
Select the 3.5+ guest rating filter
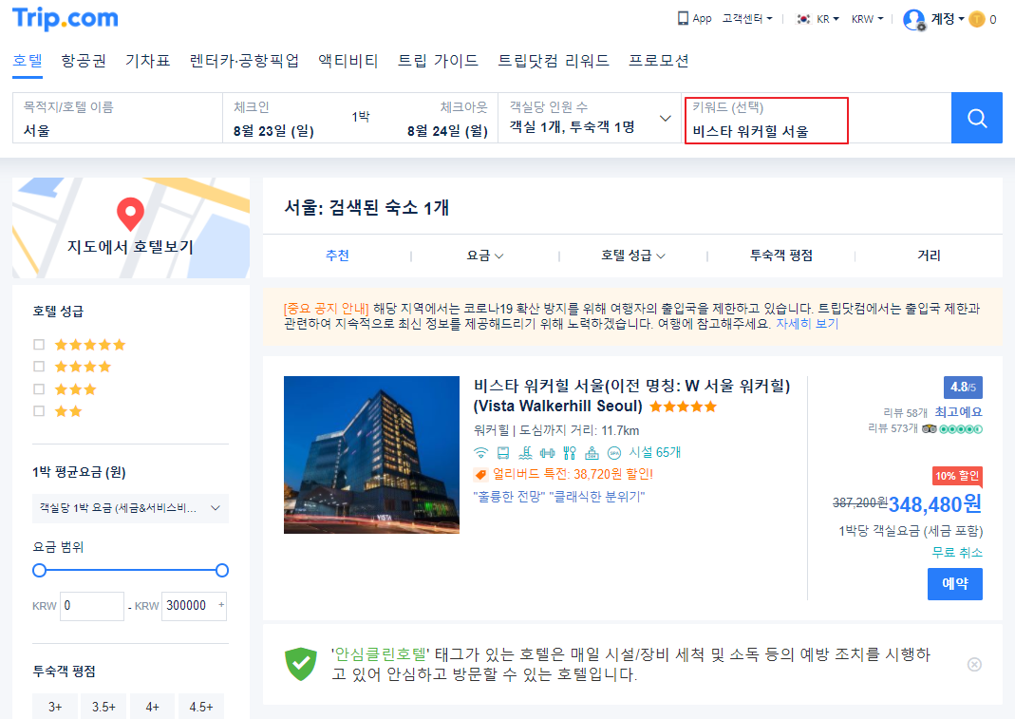click(x=103, y=707)
